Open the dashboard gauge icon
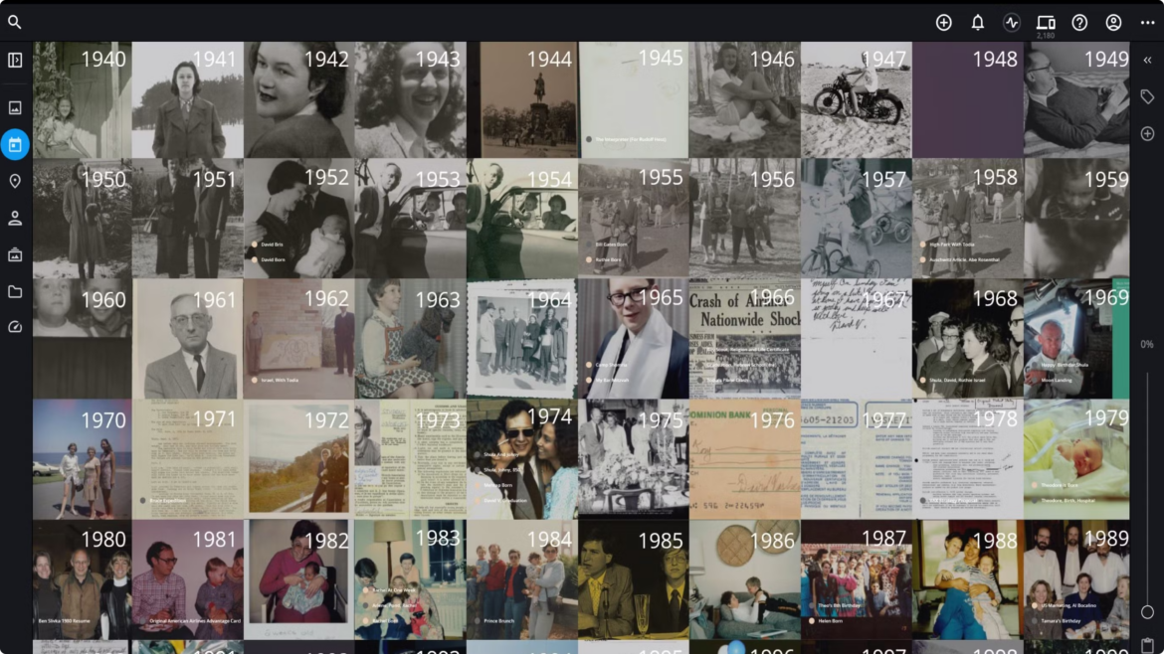The width and height of the screenshot is (1164, 654). (x=15, y=327)
